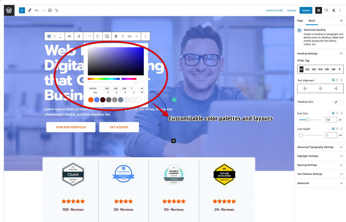Close the settings sidebar
Viewport: 346px width, 222px height.
341,21
